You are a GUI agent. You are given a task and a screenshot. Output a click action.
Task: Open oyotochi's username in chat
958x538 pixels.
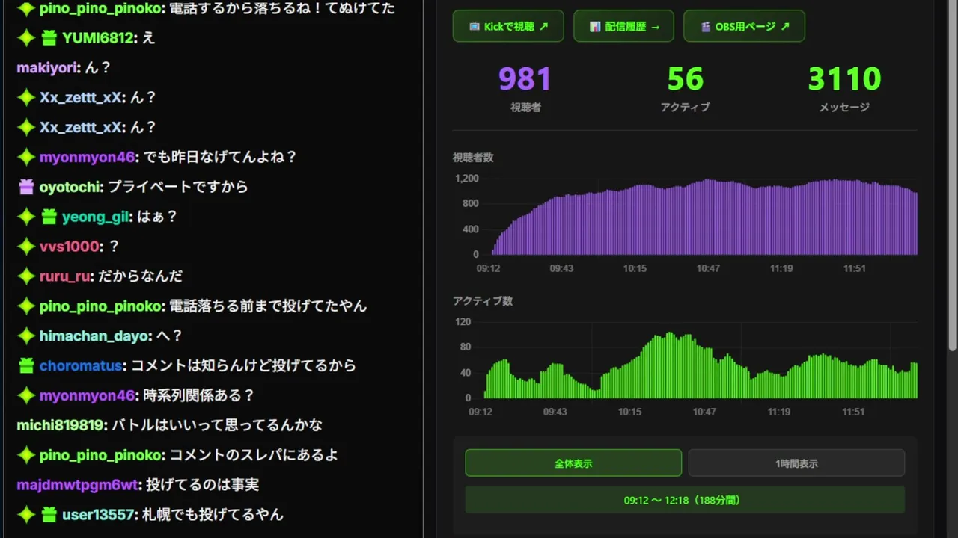pyautogui.click(x=70, y=187)
